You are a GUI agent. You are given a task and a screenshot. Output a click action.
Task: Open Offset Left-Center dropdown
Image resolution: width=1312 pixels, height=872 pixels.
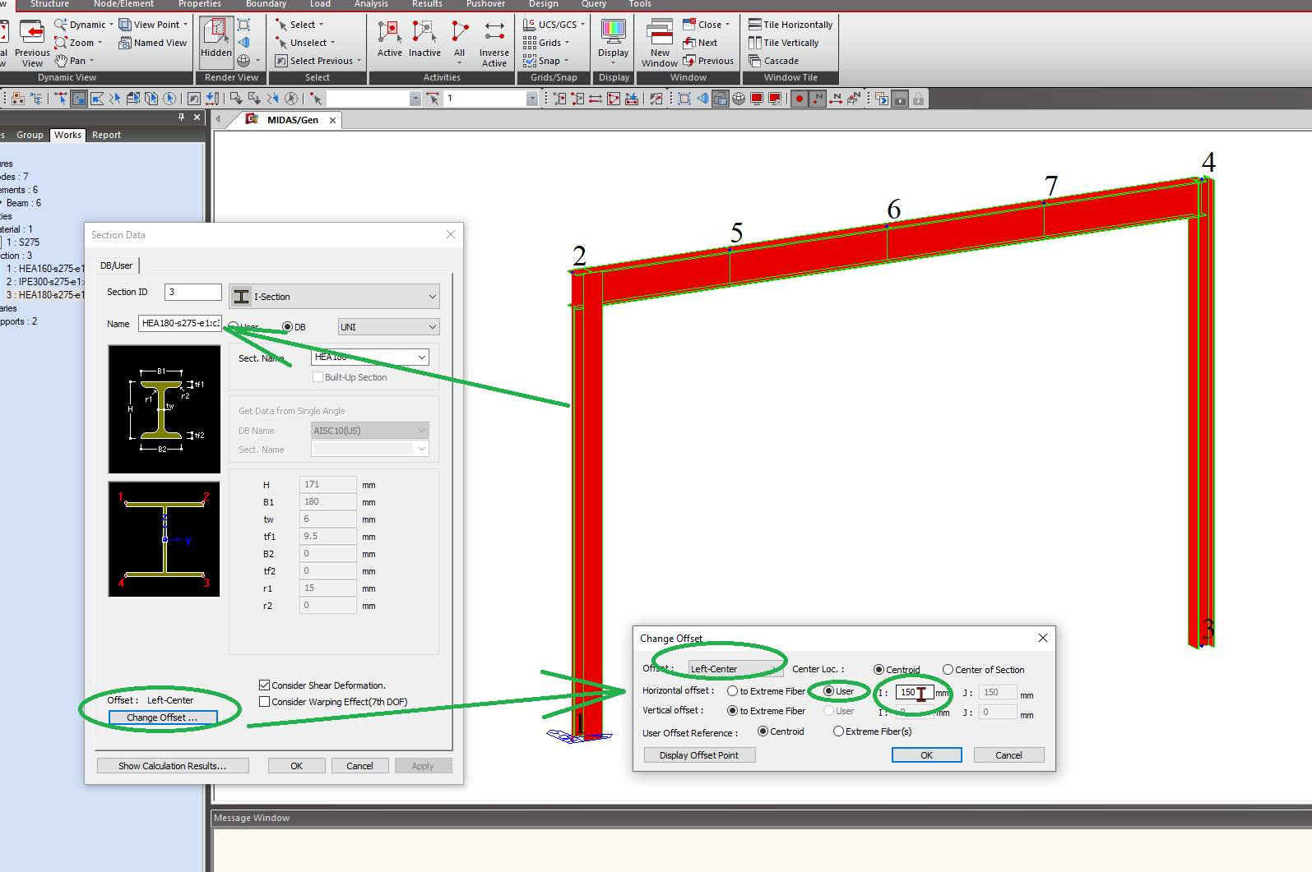[x=736, y=669]
